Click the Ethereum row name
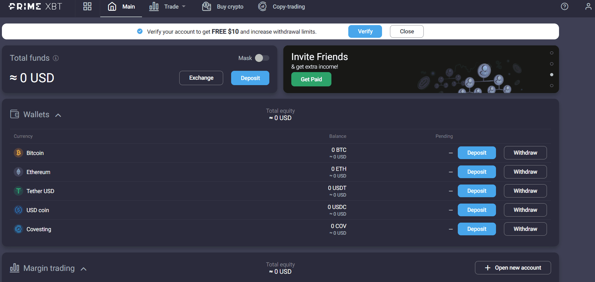 [38, 172]
